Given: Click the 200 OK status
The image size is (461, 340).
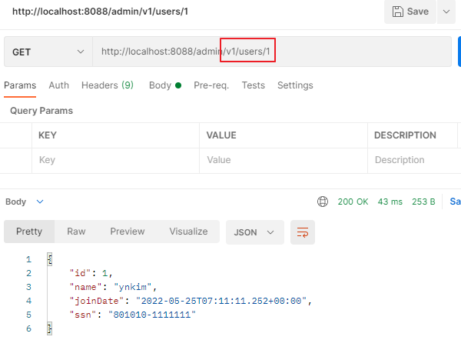Looking at the screenshot, I should [x=353, y=202].
